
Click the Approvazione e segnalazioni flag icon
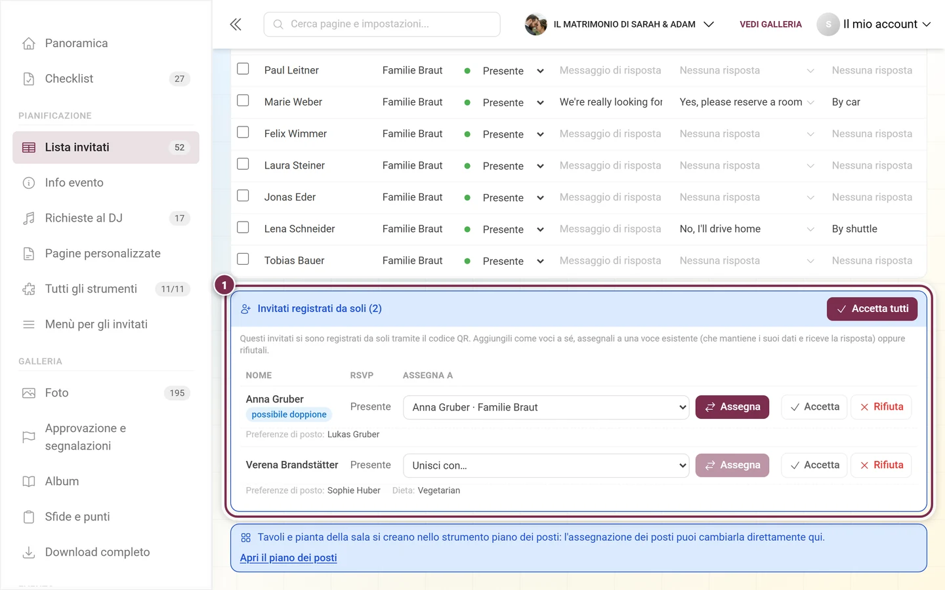[29, 437]
